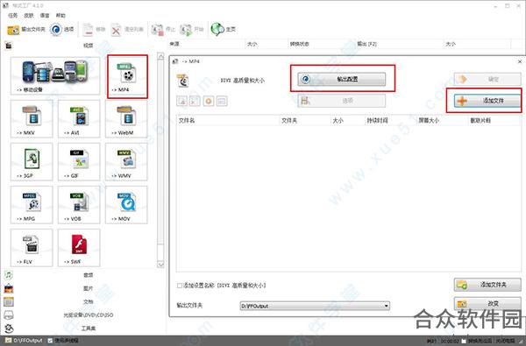Select the -> MP4 format icon
Viewport: 526px width, 346px height.
[x=127, y=77]
